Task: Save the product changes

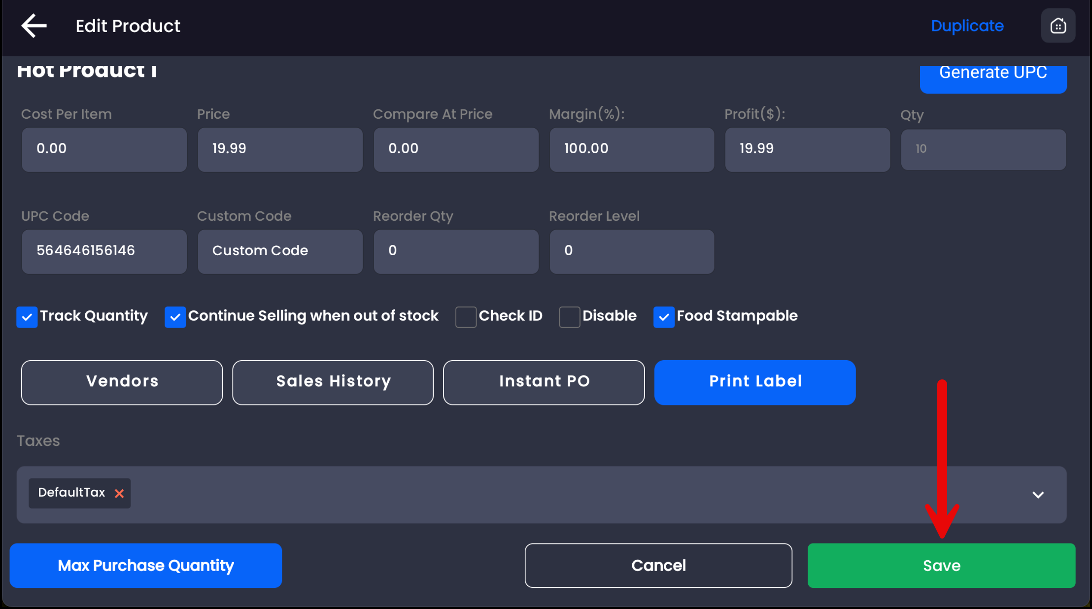Action: [941, 565]
